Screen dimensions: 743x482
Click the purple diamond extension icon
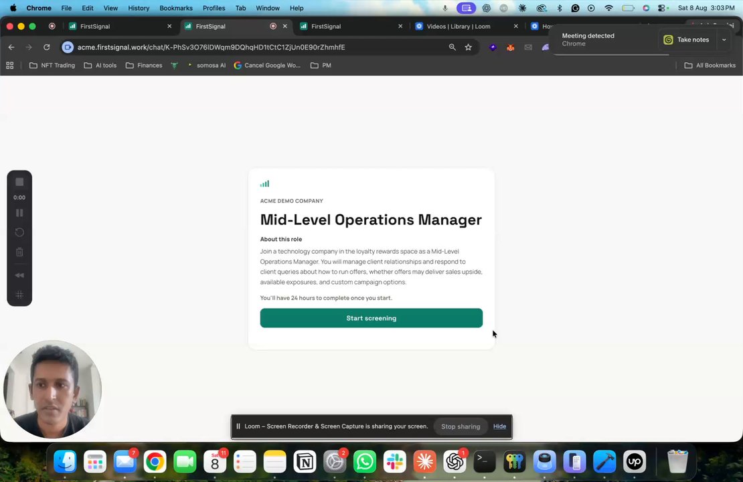pos(493,47)
